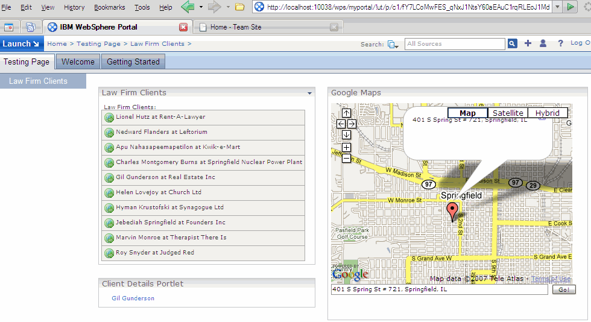Open the Edit menu
Image resolution: width=591 pixels, height=322 pixels.
[x=26, y=7]
